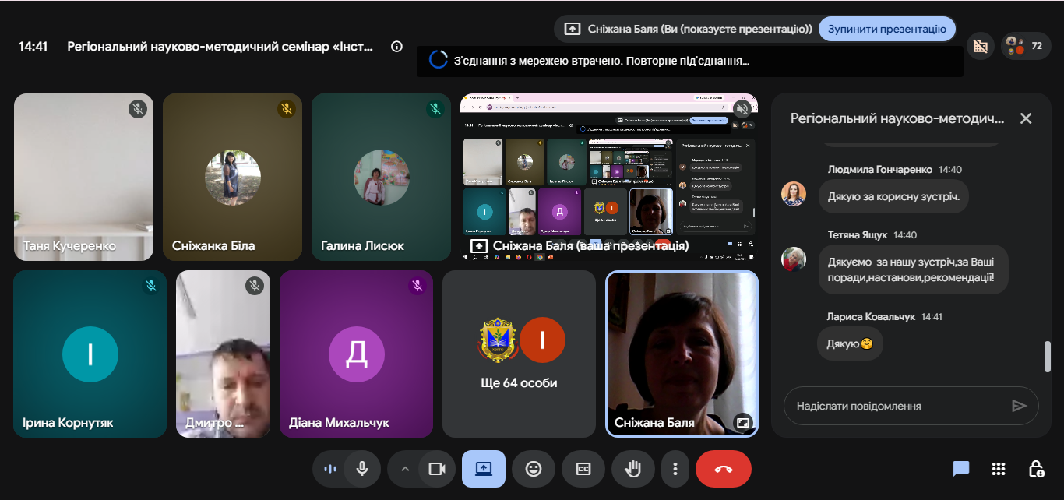The height and width of the screenshot is (500, 1064).
Task: Open the emoji reactions picker
Action: point(534,469)
